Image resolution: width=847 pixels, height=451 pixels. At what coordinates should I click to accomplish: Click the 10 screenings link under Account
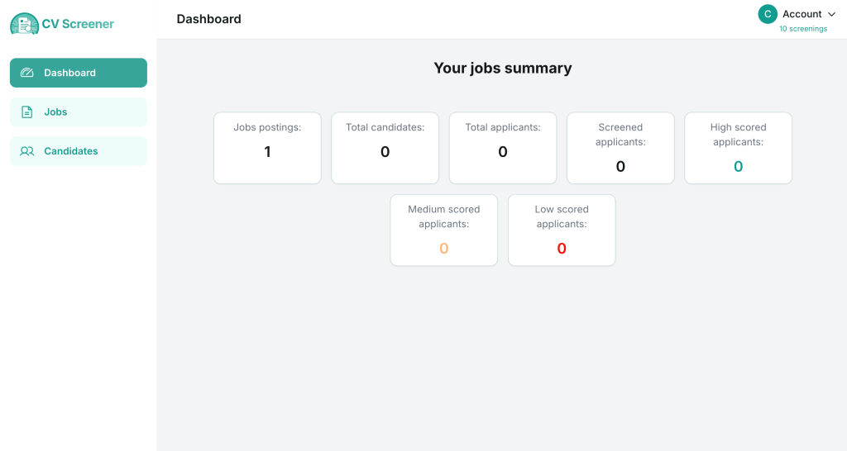802,29
